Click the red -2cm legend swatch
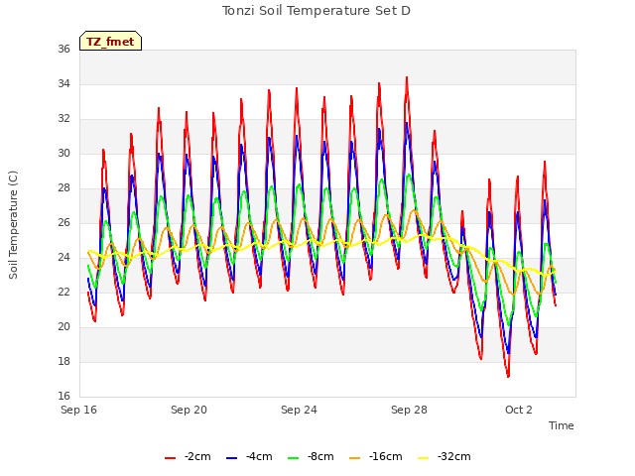635x476 pixels. tap(170, 458)
